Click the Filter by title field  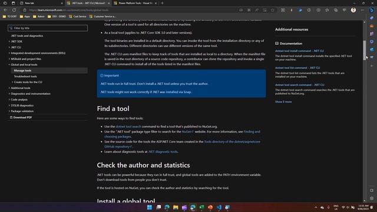48,28
